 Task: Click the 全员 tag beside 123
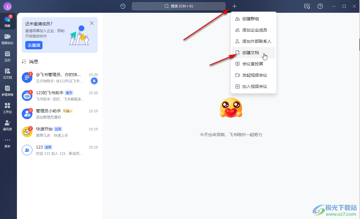(x=48, y=147)
